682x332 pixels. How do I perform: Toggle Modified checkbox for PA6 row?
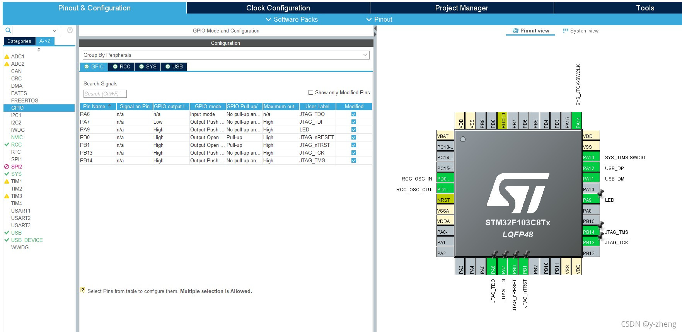coord(354,114)
